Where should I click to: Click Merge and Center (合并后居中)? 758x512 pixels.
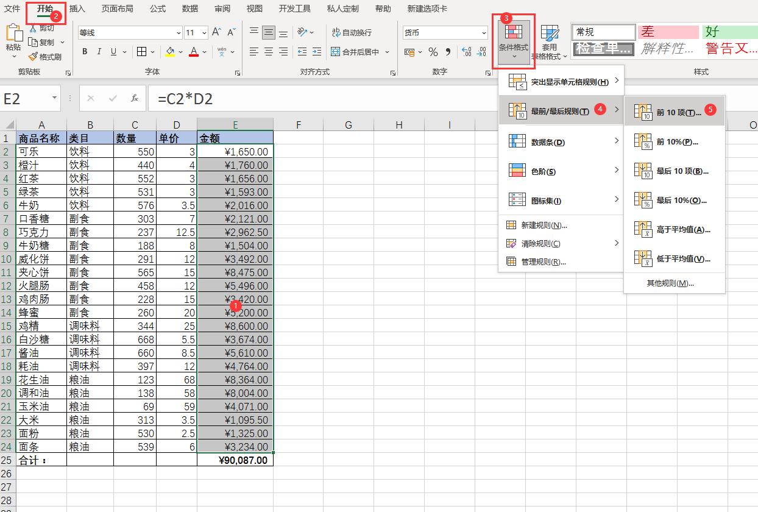tap(355, 52)
